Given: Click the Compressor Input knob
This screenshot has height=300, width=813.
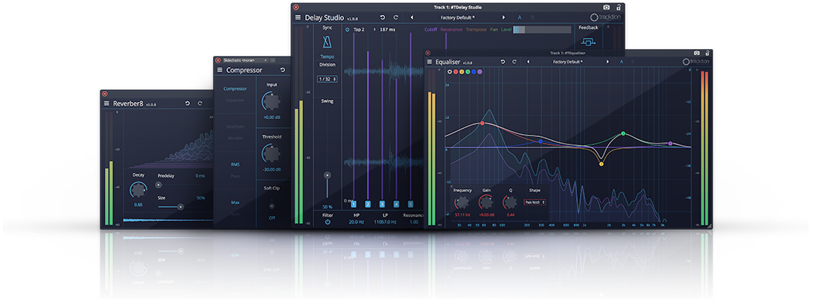Looking at the screenshot, I should click(271, 101).
